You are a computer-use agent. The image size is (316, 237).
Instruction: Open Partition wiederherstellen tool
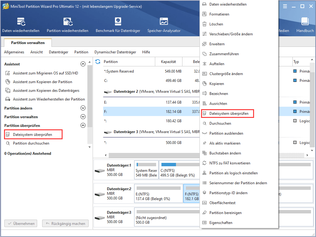[68, 25]
